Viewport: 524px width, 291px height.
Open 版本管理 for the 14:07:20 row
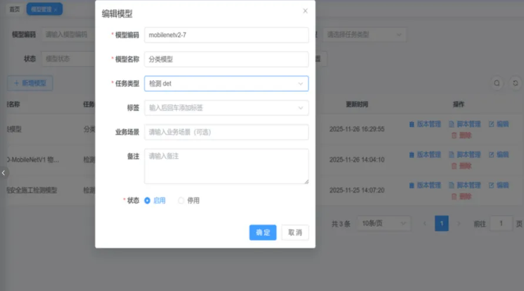[425, 185]
